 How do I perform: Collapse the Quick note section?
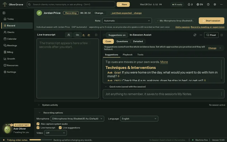click(106, 87)
